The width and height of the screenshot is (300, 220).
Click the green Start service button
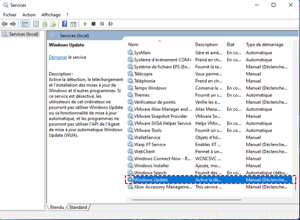coord(85,24)
